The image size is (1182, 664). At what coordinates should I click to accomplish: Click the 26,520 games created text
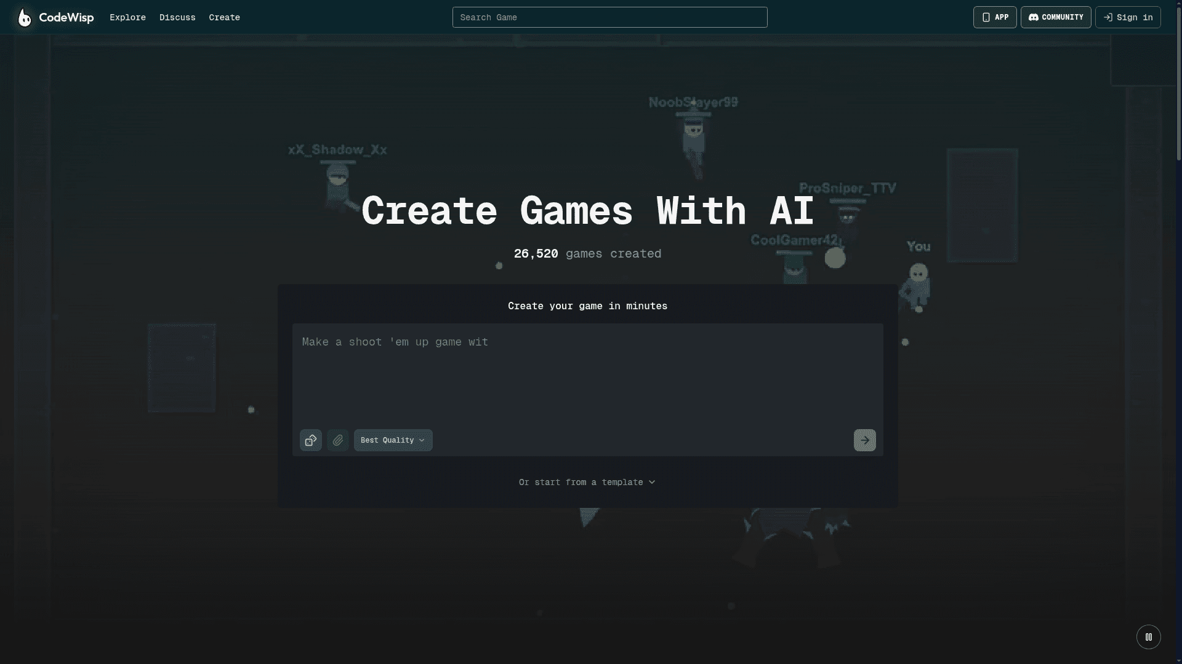coord(587,254)
